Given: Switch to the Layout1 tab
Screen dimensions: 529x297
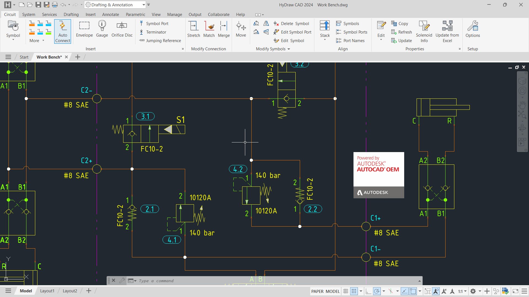Looking at the screenshot, I should [47, 291].
